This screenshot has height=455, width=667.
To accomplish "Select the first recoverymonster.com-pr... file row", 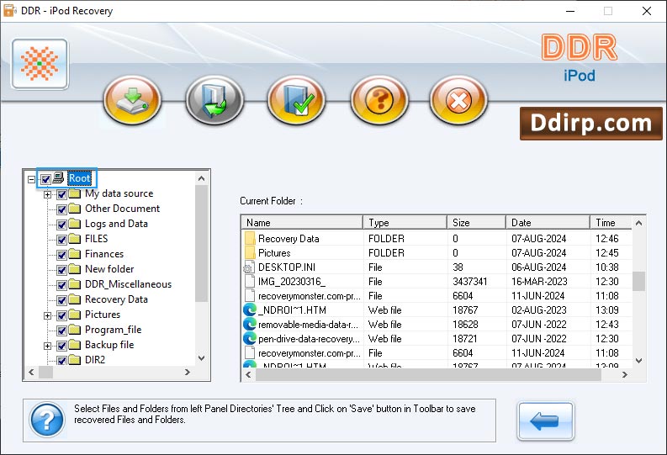I will click(x=437, y=296).
